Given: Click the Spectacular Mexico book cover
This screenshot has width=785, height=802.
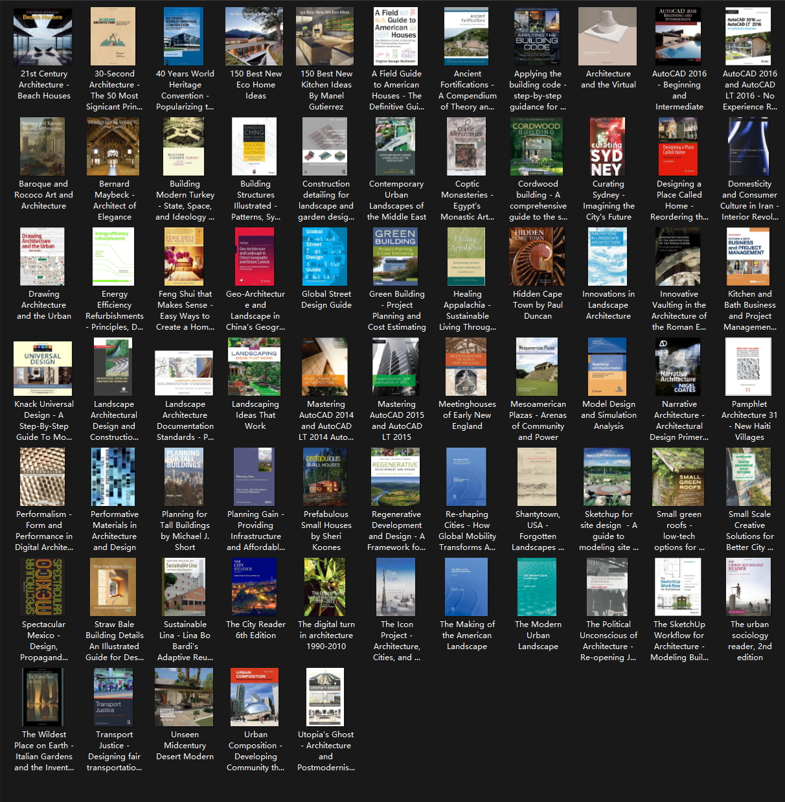Looking at the screenshot, I should click(x=43, y=587).
